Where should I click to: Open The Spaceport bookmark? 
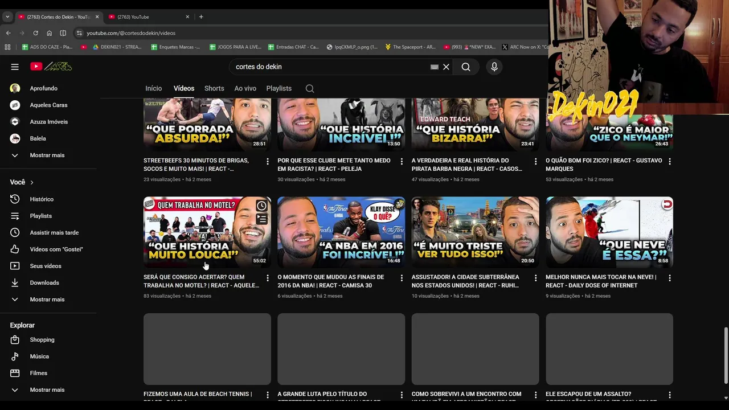pyautogui.click(x=410, y=47)
